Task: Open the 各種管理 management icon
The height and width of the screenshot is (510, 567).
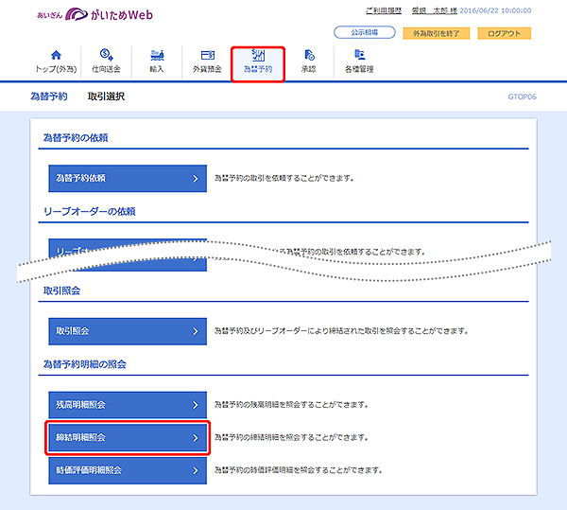Action: (359, 55)
